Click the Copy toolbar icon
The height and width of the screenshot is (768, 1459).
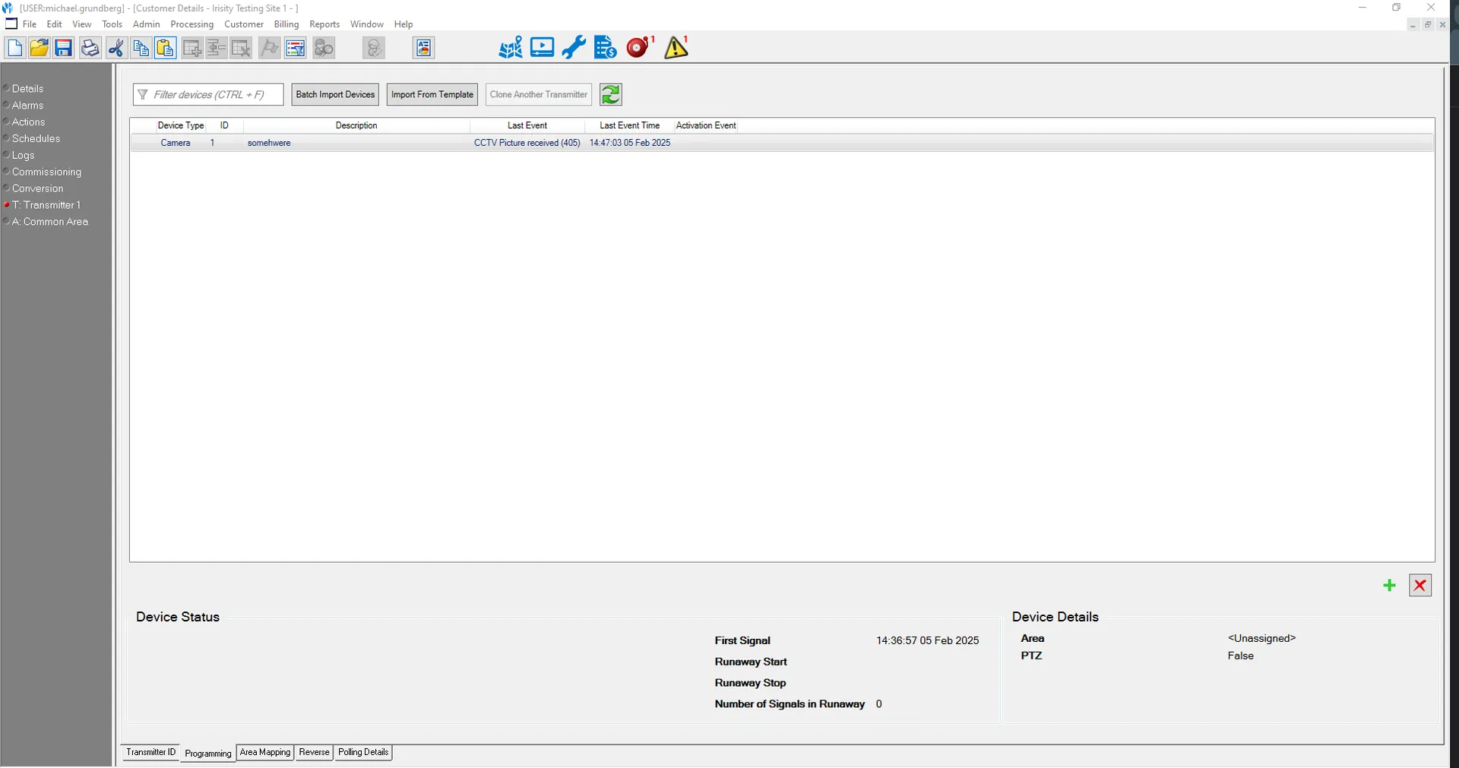[x=141, y=49]
